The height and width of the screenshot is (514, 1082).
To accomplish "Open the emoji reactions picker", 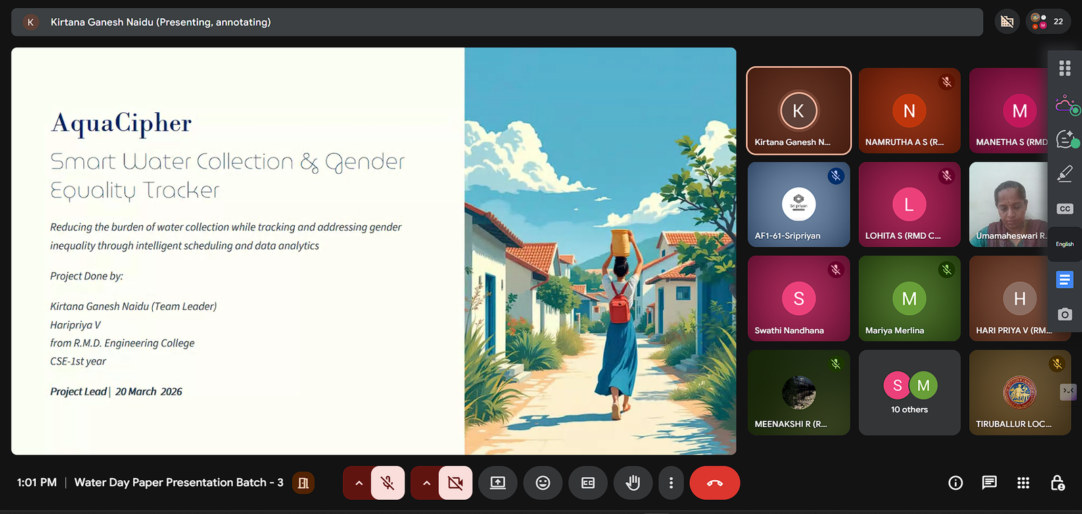I will coord(543,483).
